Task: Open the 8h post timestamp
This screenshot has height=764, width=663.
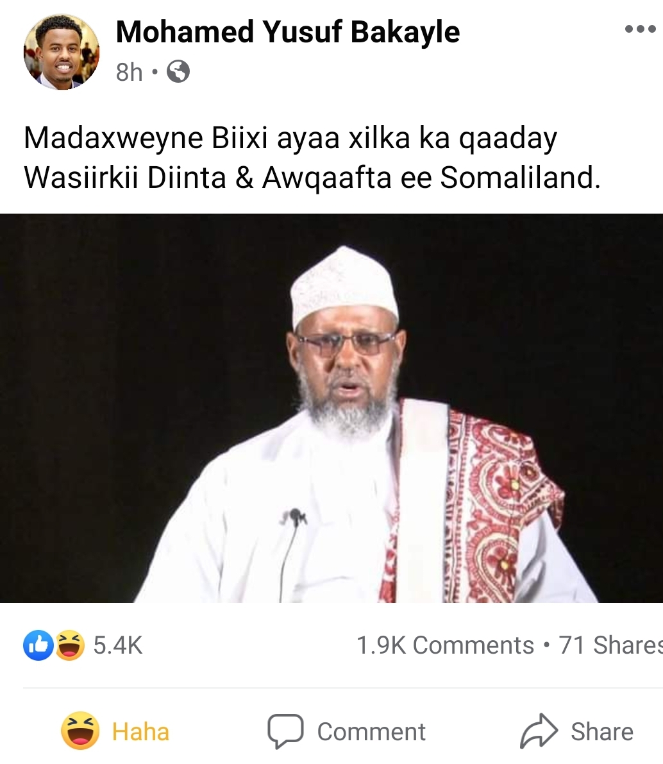Action: tap(129, 72)
